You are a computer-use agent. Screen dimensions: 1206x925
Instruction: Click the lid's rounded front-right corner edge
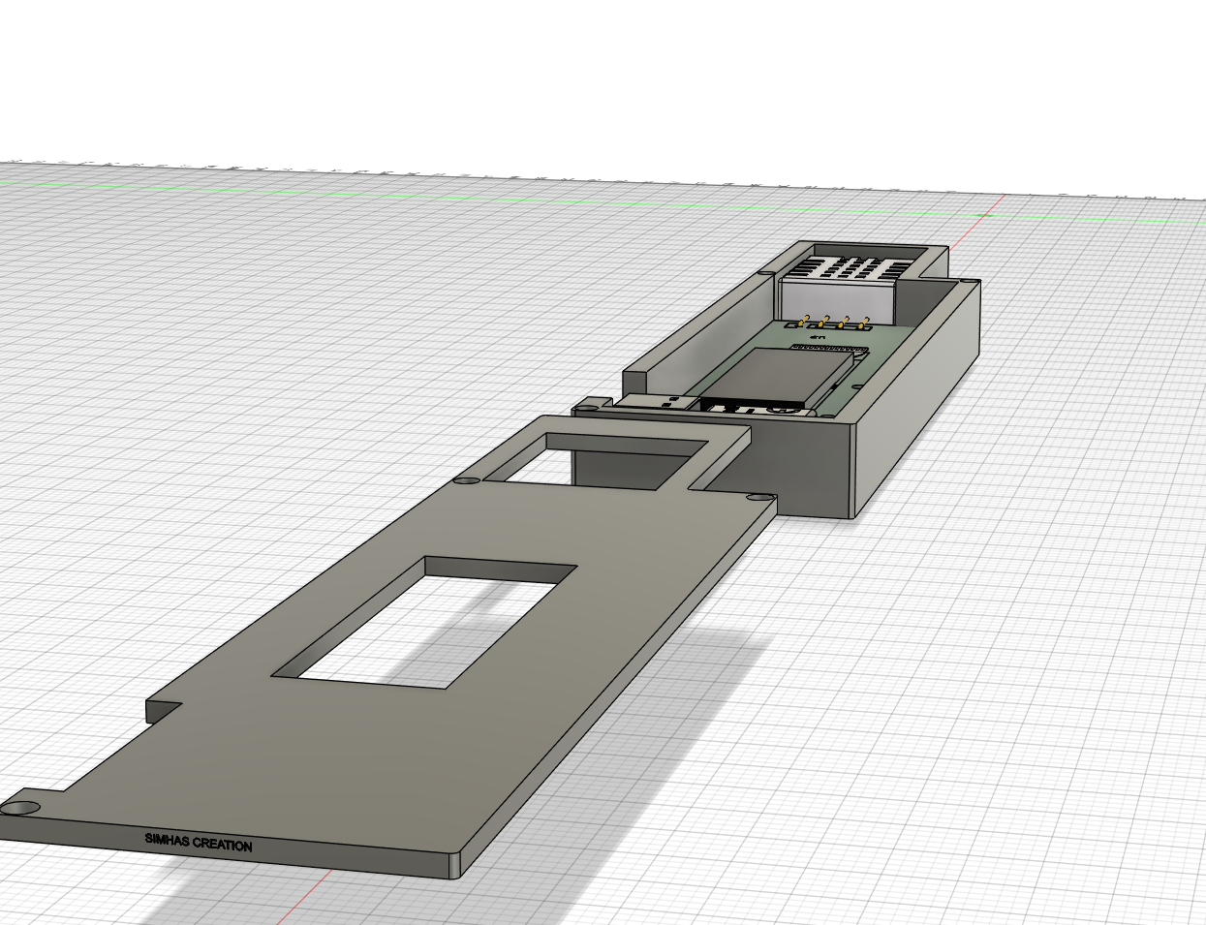(458, 867)
